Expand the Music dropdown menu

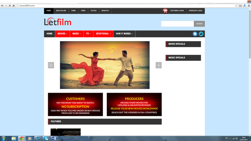tap(77, 34)
